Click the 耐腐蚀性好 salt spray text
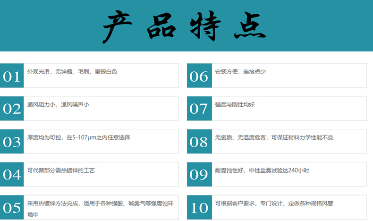373x221 pixels. click(x=262, y=170)
